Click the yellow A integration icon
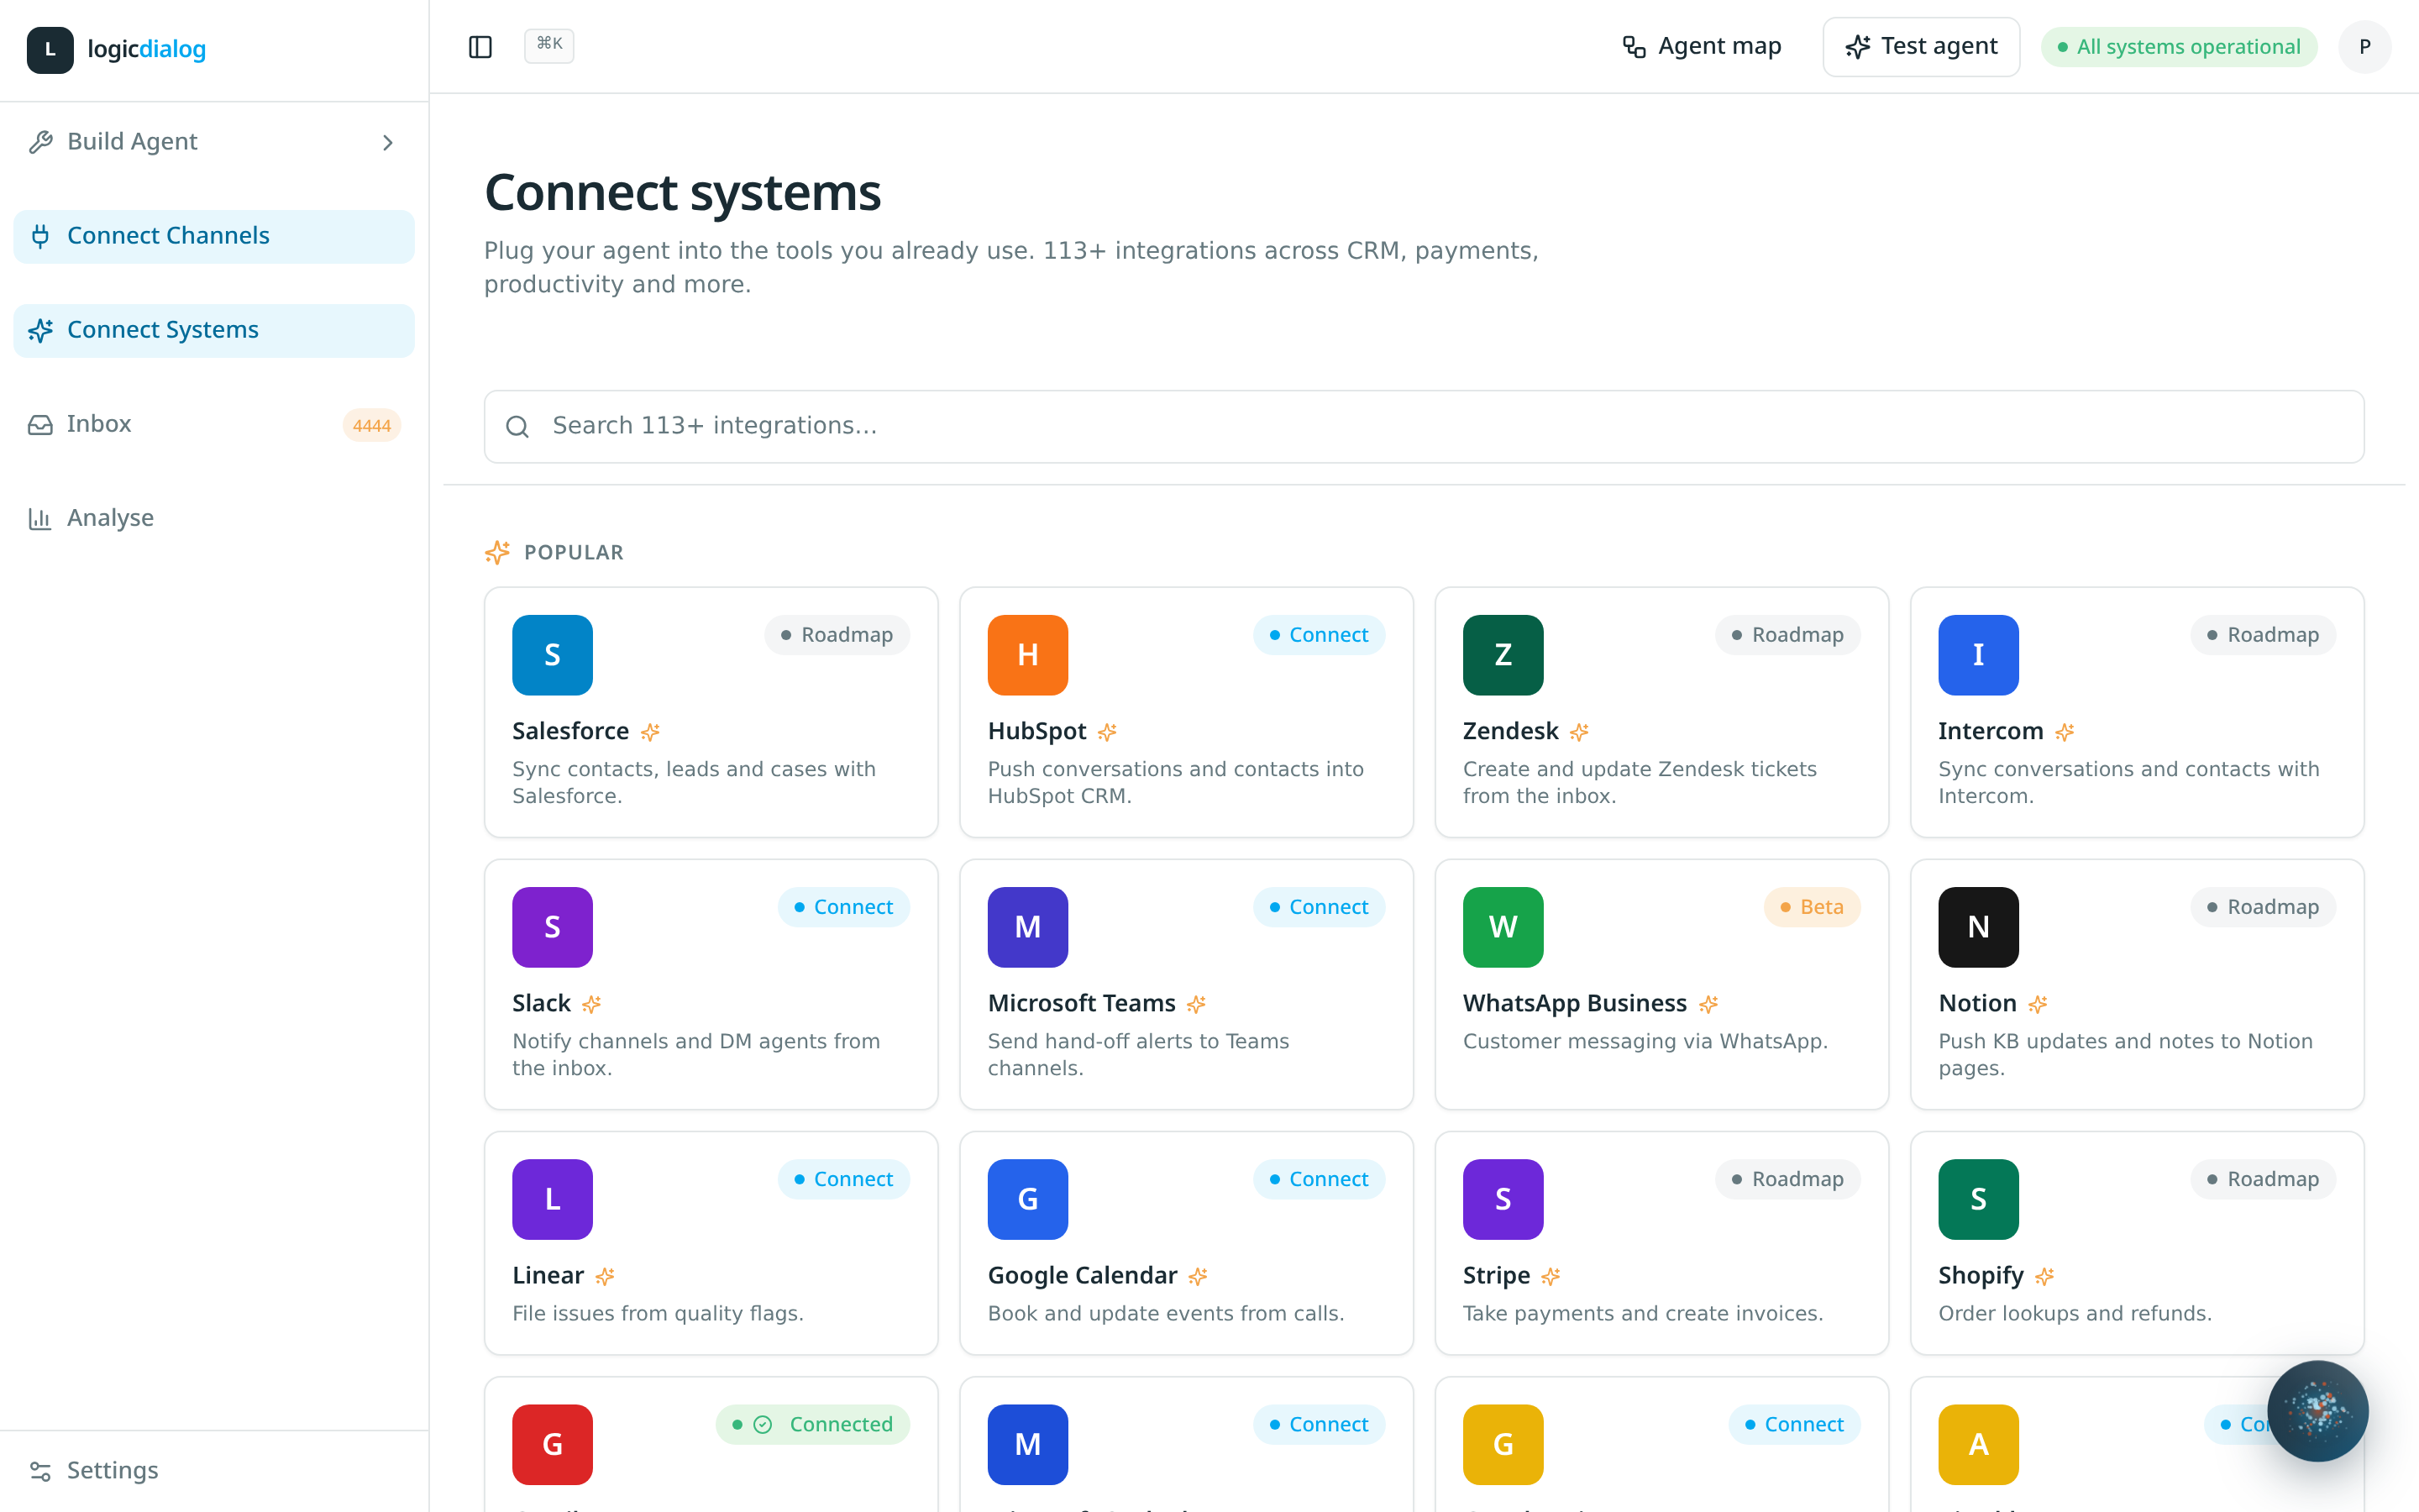 tap(1978, 1444)
